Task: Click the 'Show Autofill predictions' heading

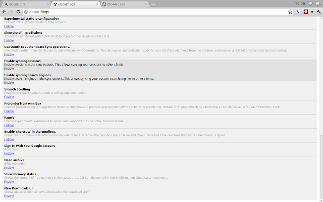Action: pyautogui.click(x=23, y=33)
